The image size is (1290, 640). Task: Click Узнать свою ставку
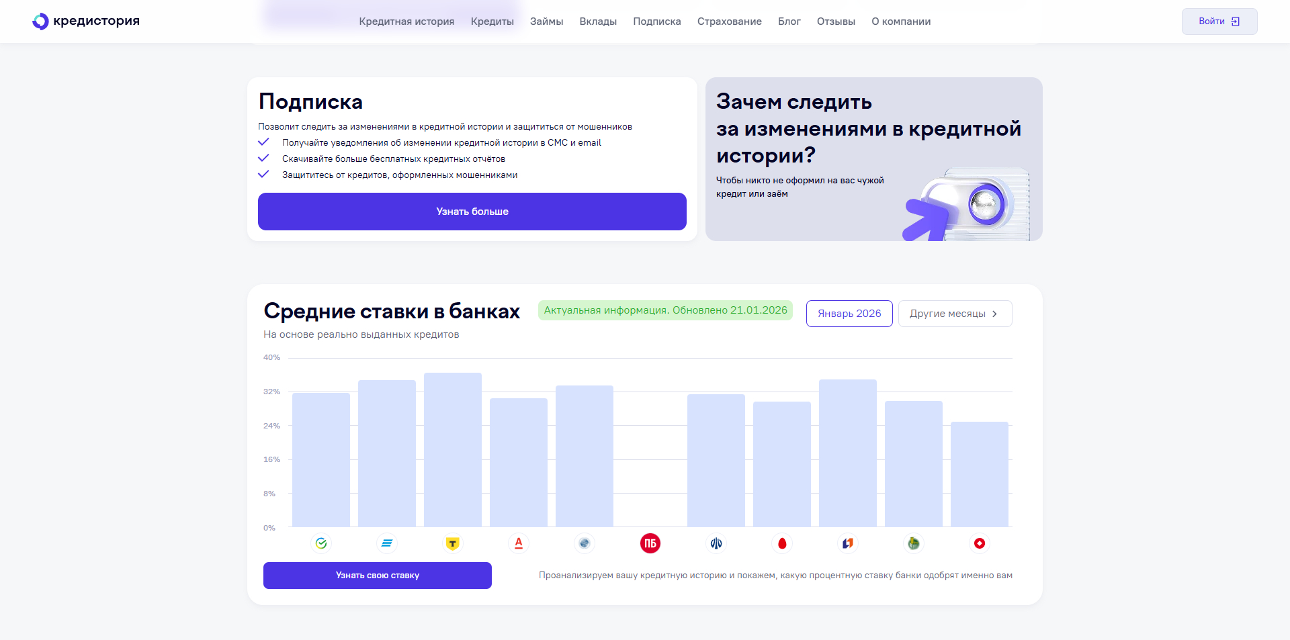(x=377, y=575)
